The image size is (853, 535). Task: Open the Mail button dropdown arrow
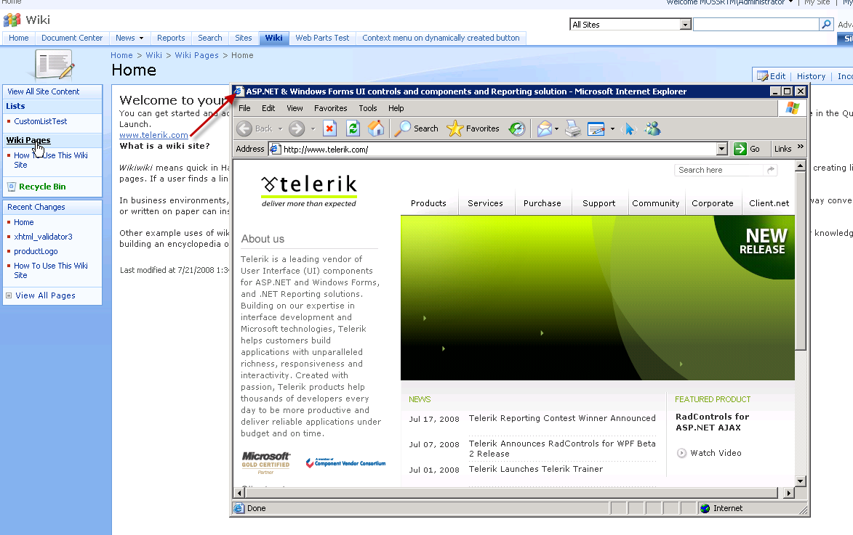tap(556, 129)
